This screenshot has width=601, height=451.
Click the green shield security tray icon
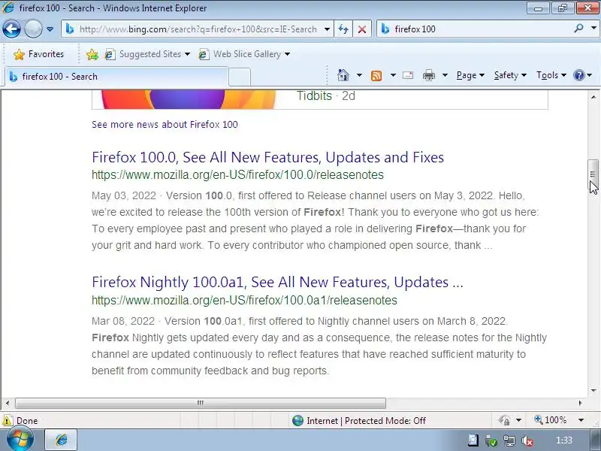pyautogui.click(x=491, y=441)
